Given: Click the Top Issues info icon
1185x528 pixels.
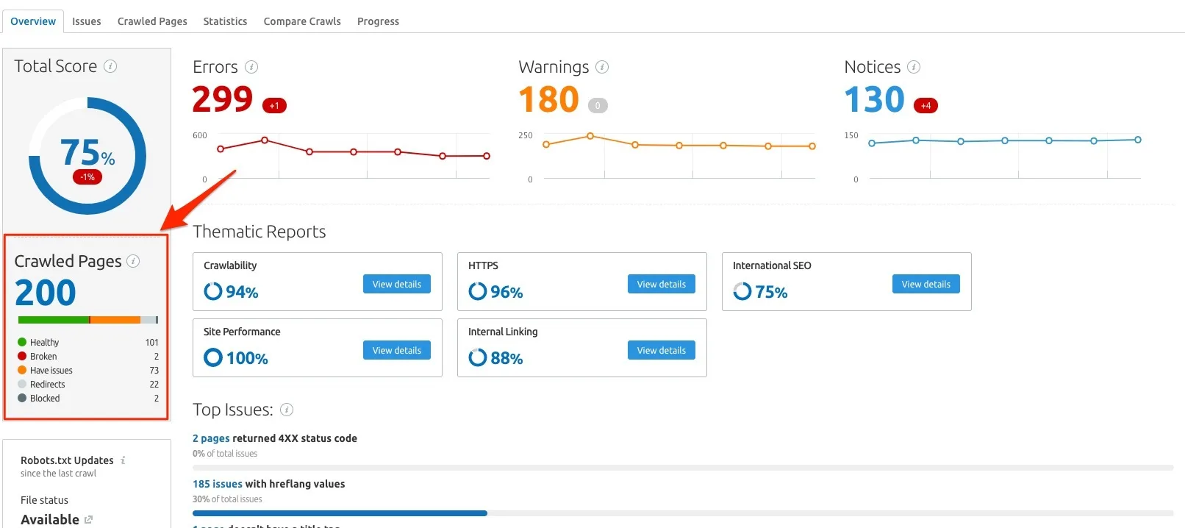Looking at the screenshot, I should click(287, 410).
